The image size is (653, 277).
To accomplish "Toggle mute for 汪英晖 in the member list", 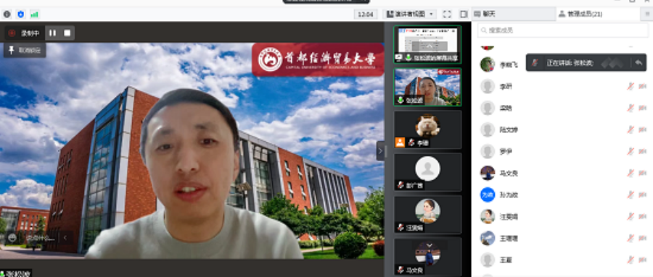I will click(x=631, y=216).
